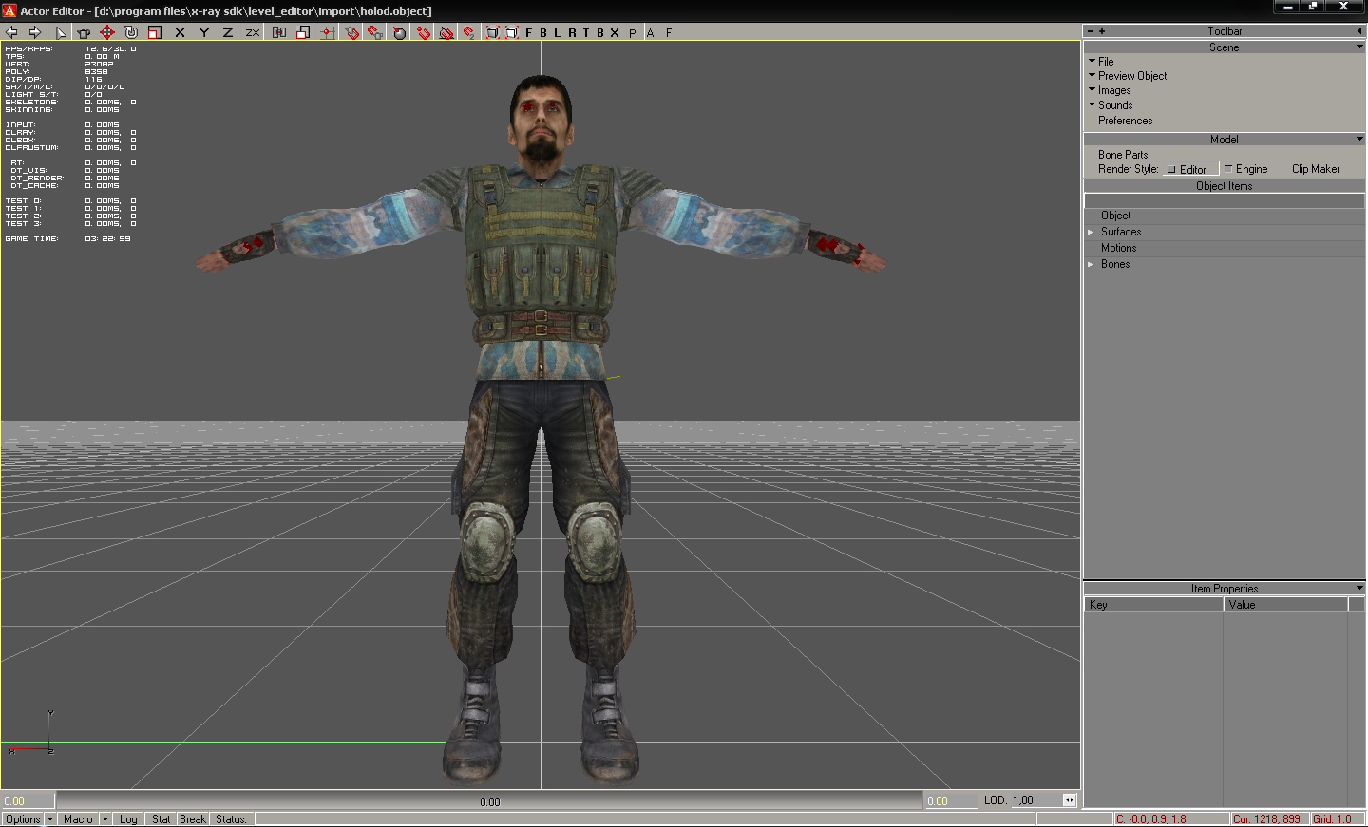Set camera mode A
Image resolution: width=1368 pixels, height=827 pixels.
tap(651, 32)
